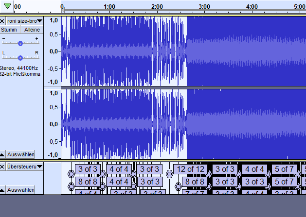
Task: Click the R marker at the pan slider's right end
Action: (36, 52)
